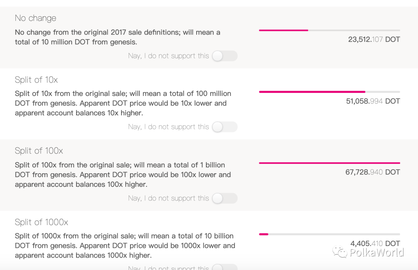Viewport: 418px width, 270px height.
Task: Select the "Split of 1000x" heading
Action: (41, 222)
